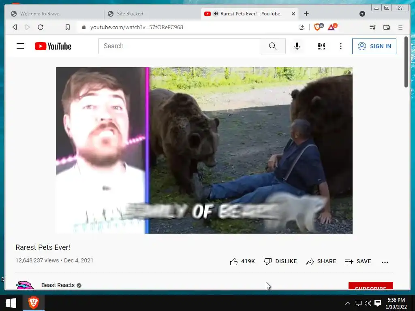The height and width of the screenshot is (311, 415).
Task: Open more actions ellipsis below video
Action: coord(385,262)
